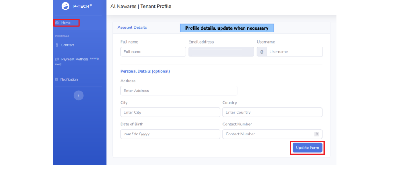Open the Contract menu item
The image size is (399, 181).
[x=67, y=45]
